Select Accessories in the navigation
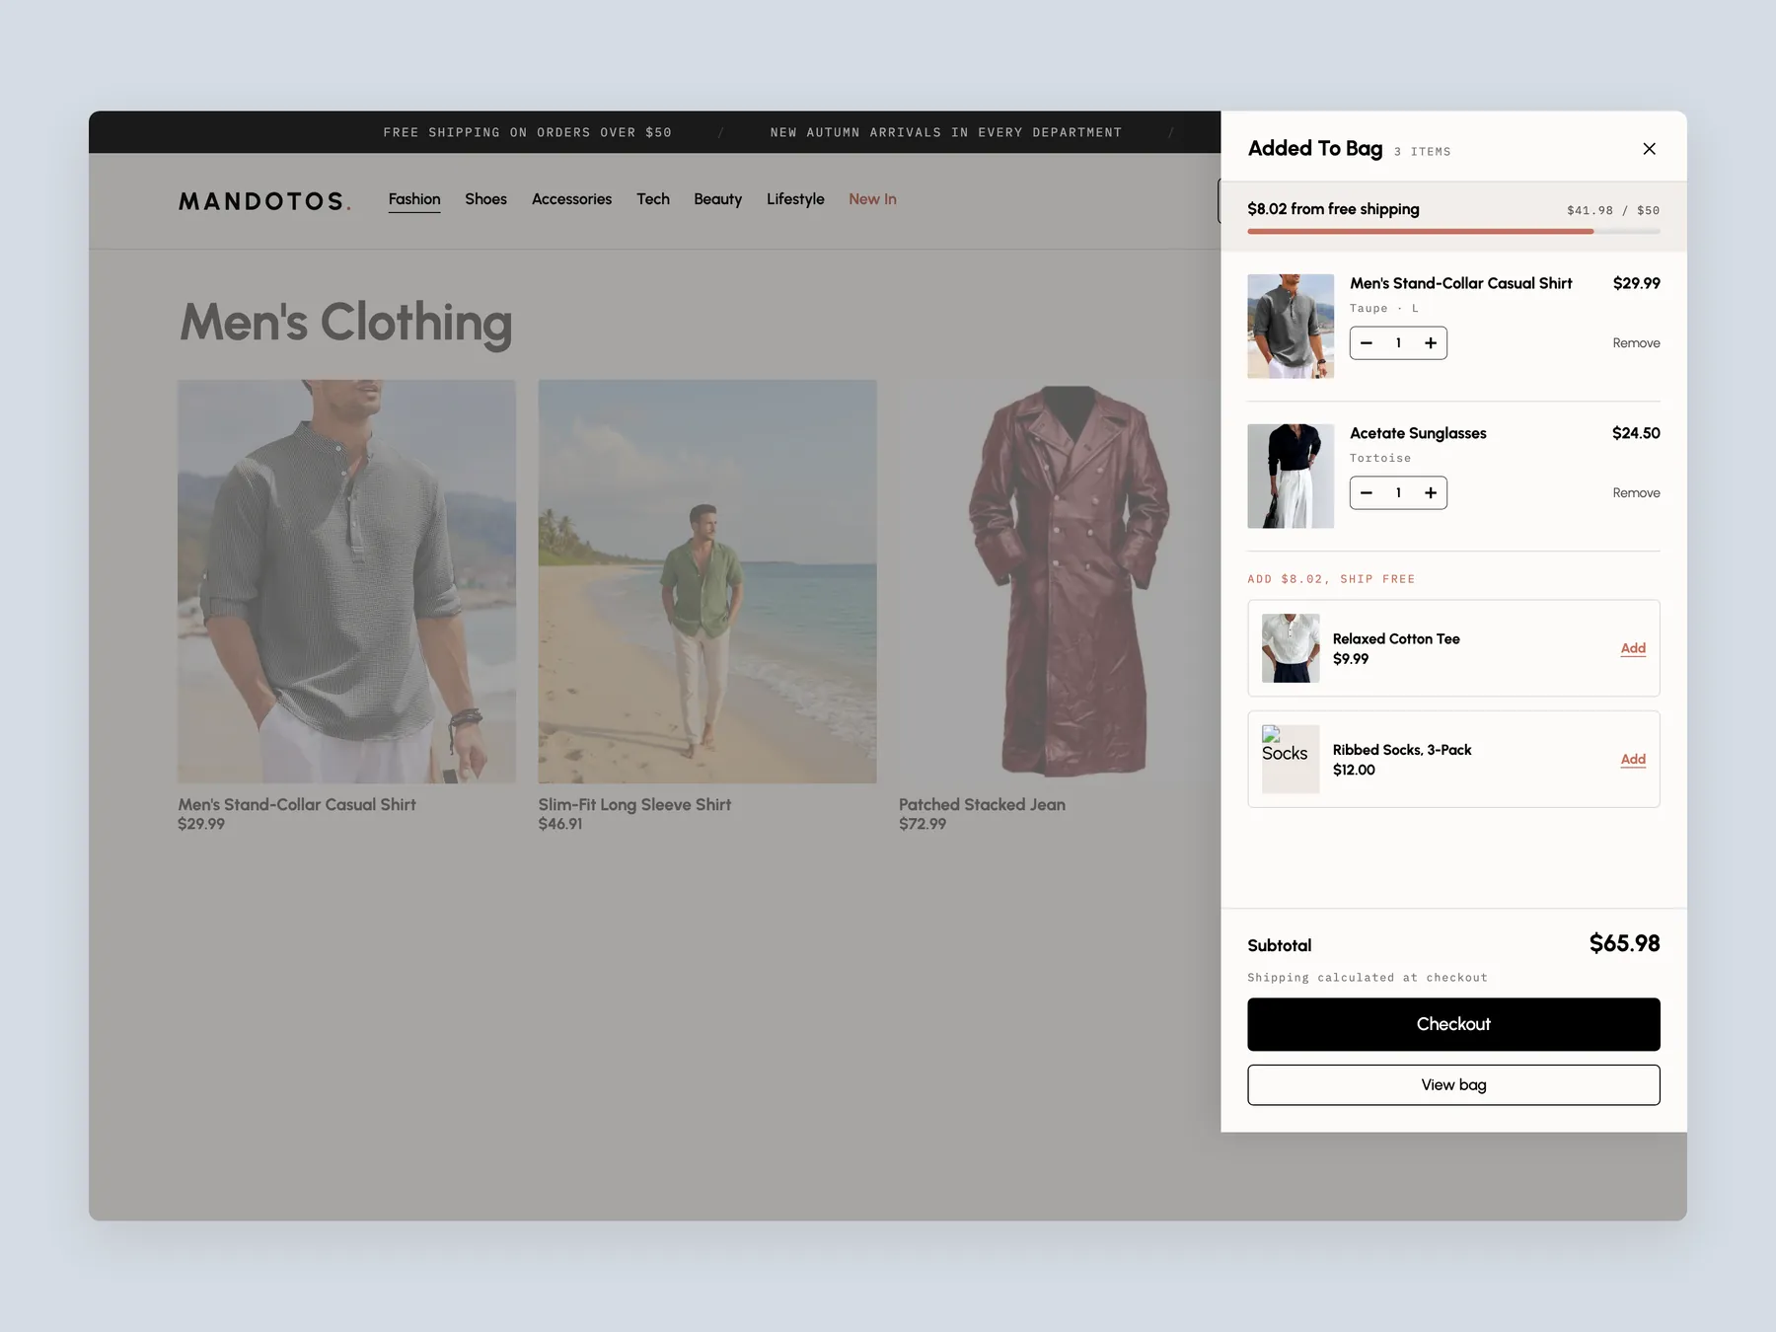The width and height of the screenshot is (1776, 1332). (x=571, y=199)
